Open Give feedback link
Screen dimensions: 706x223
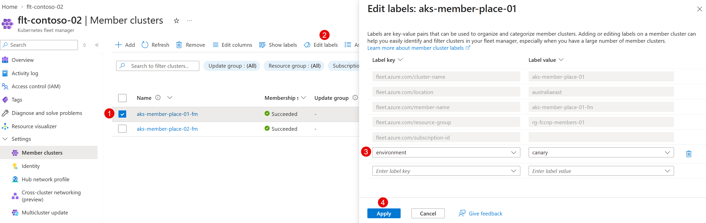[x=485, y=213]
